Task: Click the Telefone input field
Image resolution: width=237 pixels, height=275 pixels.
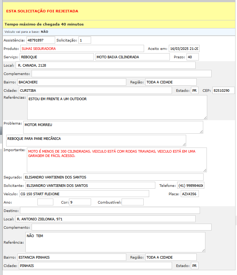Action: tap(191, 186)
